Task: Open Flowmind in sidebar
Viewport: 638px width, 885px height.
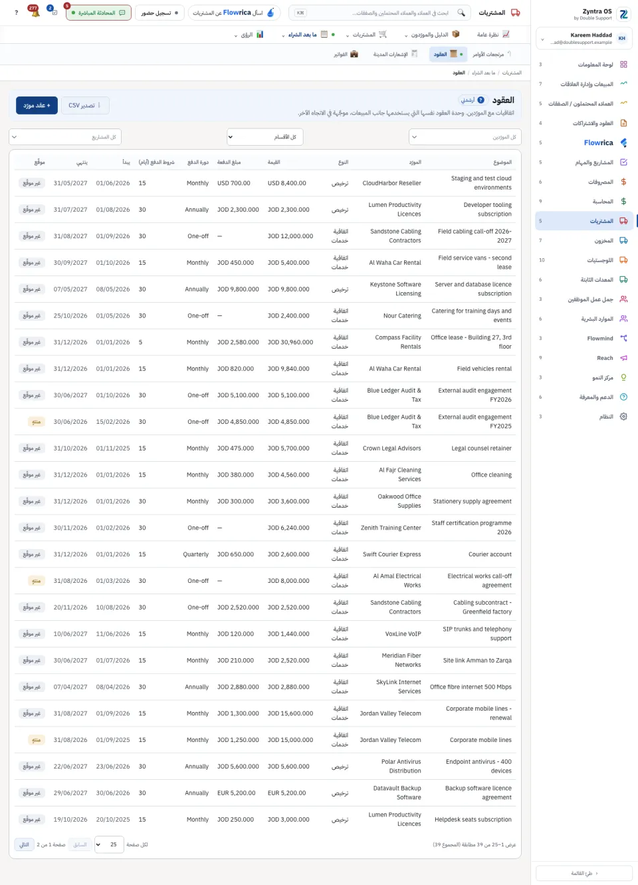Action: 584,338
